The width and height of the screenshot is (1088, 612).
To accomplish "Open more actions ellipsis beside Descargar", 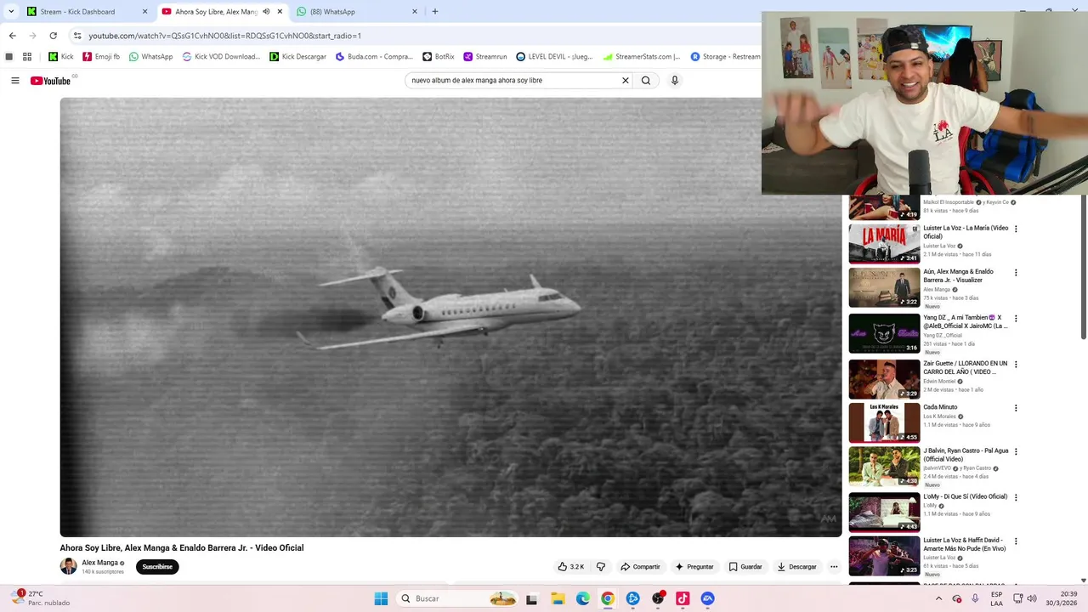I will (834, 567).
